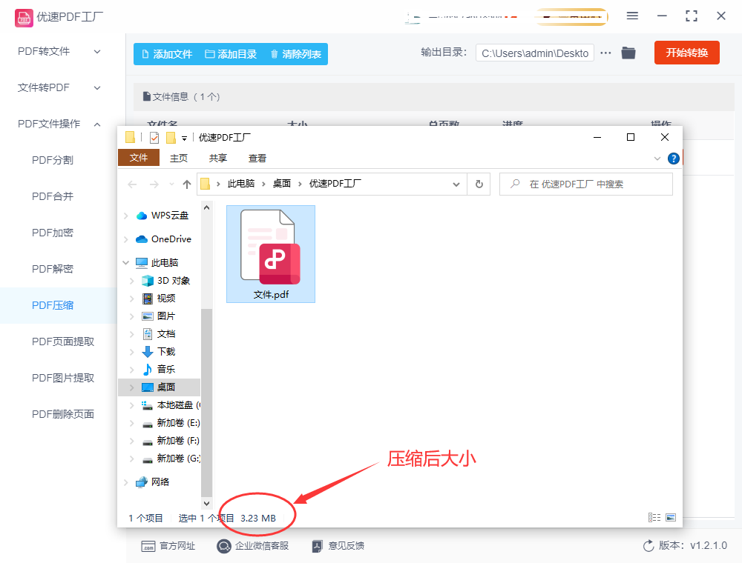This screenshot has height=563, width=742.
Task: Open the address bar history dropdown
Action: coord(456,184)
